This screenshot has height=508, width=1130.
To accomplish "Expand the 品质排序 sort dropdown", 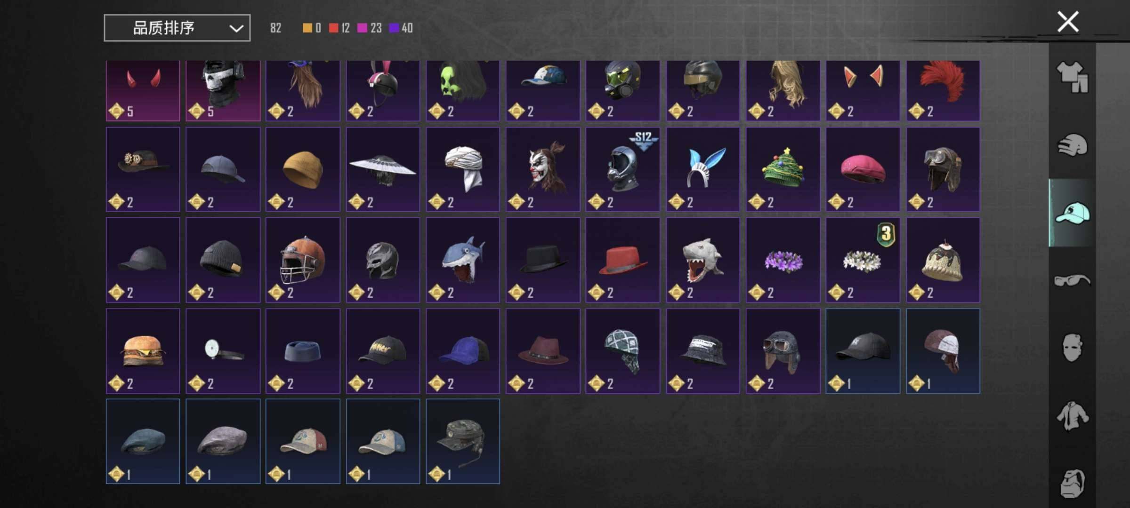I will [177, 28].
